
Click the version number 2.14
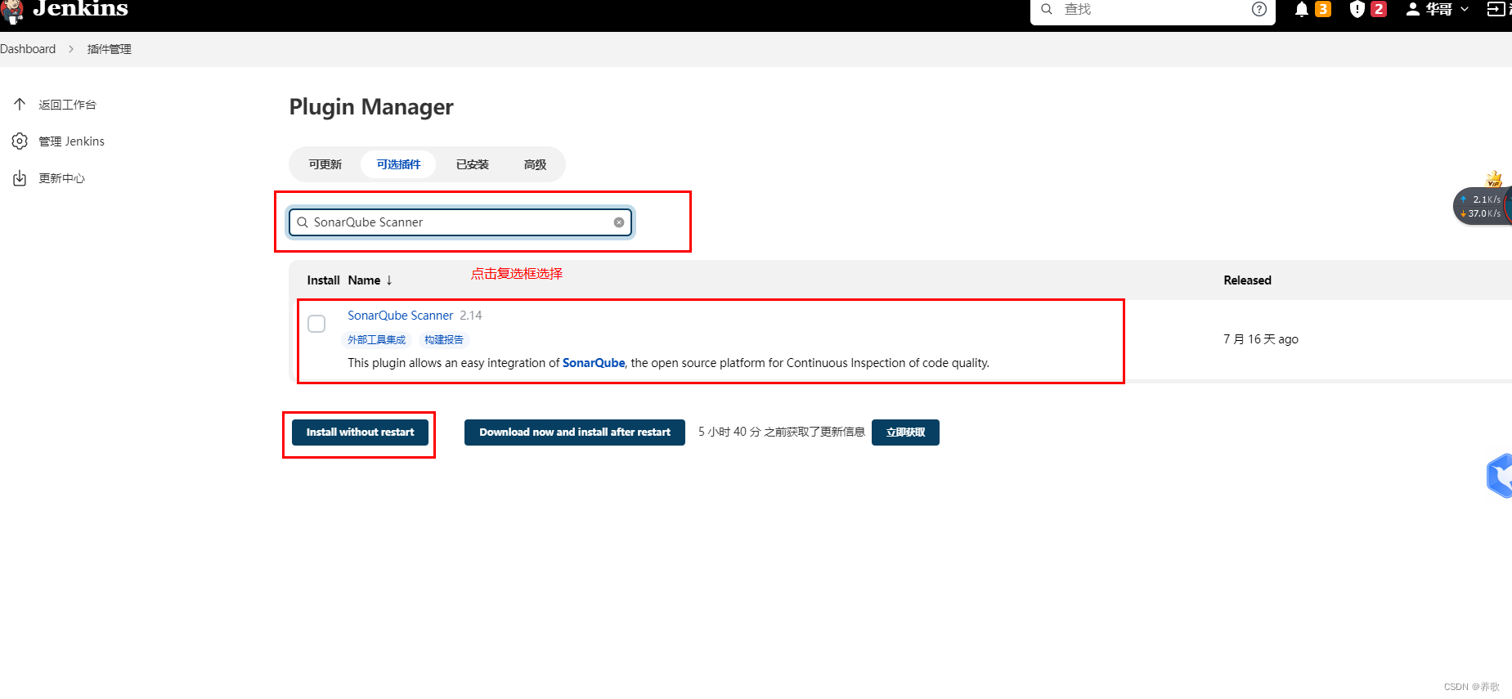[471, 316]
